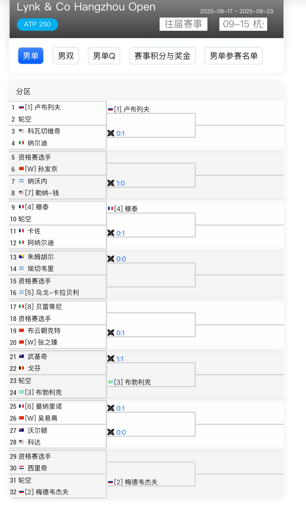The width and height of the screenshot is (306, 507).
Task: Select the 男单 singles tab
Action: (x=31, y=56)
